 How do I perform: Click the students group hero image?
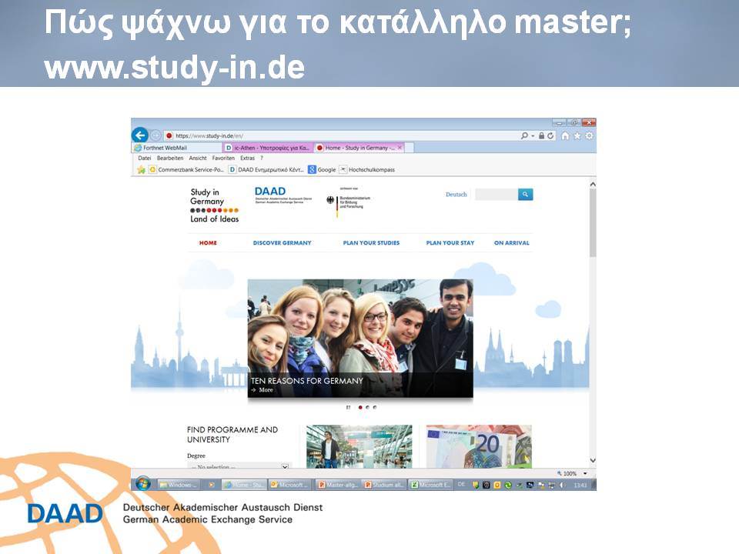360,339
